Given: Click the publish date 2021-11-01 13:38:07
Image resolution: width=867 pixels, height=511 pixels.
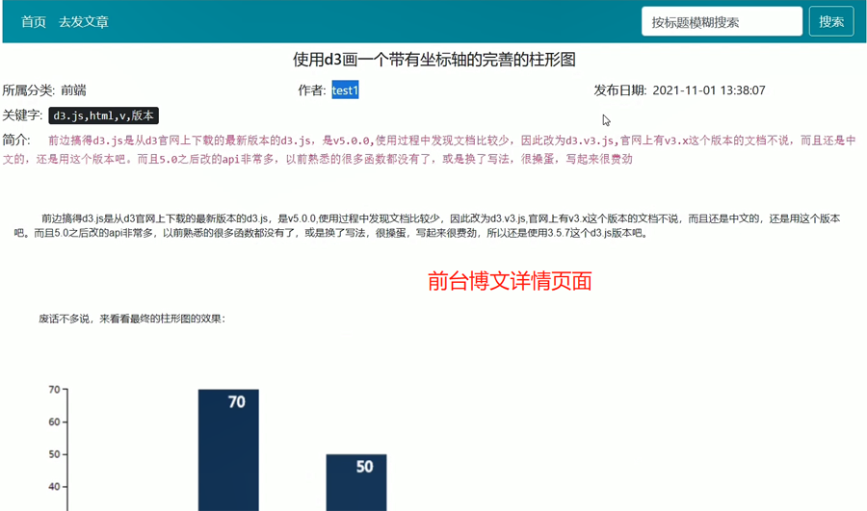Looking at the screenshot, I should (x=709, y=90).
